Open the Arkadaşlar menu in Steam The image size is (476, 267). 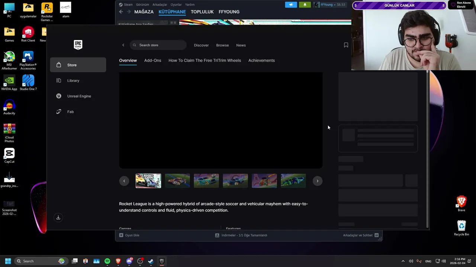pos(160,4)
